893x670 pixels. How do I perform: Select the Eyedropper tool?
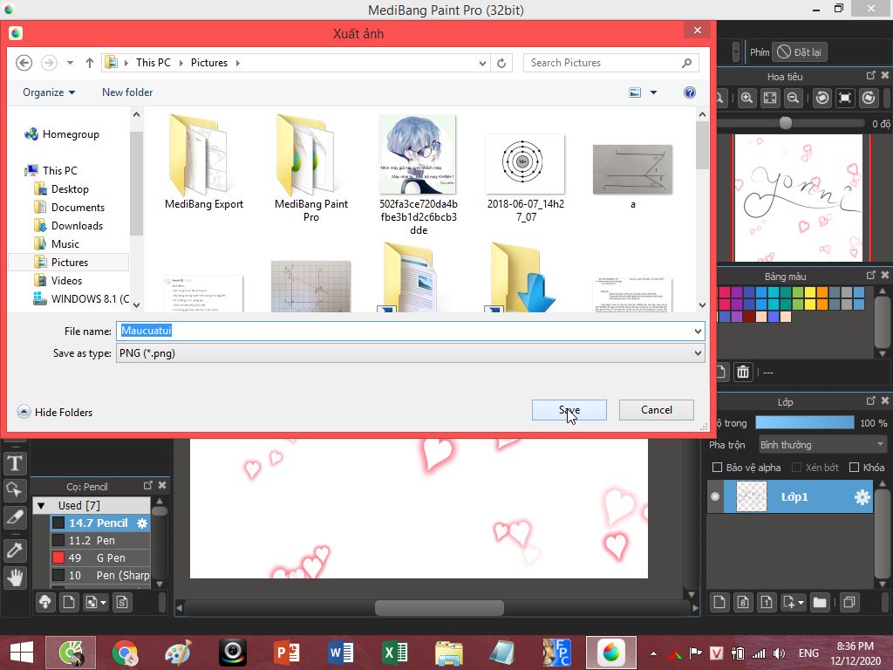click(15, 550)
